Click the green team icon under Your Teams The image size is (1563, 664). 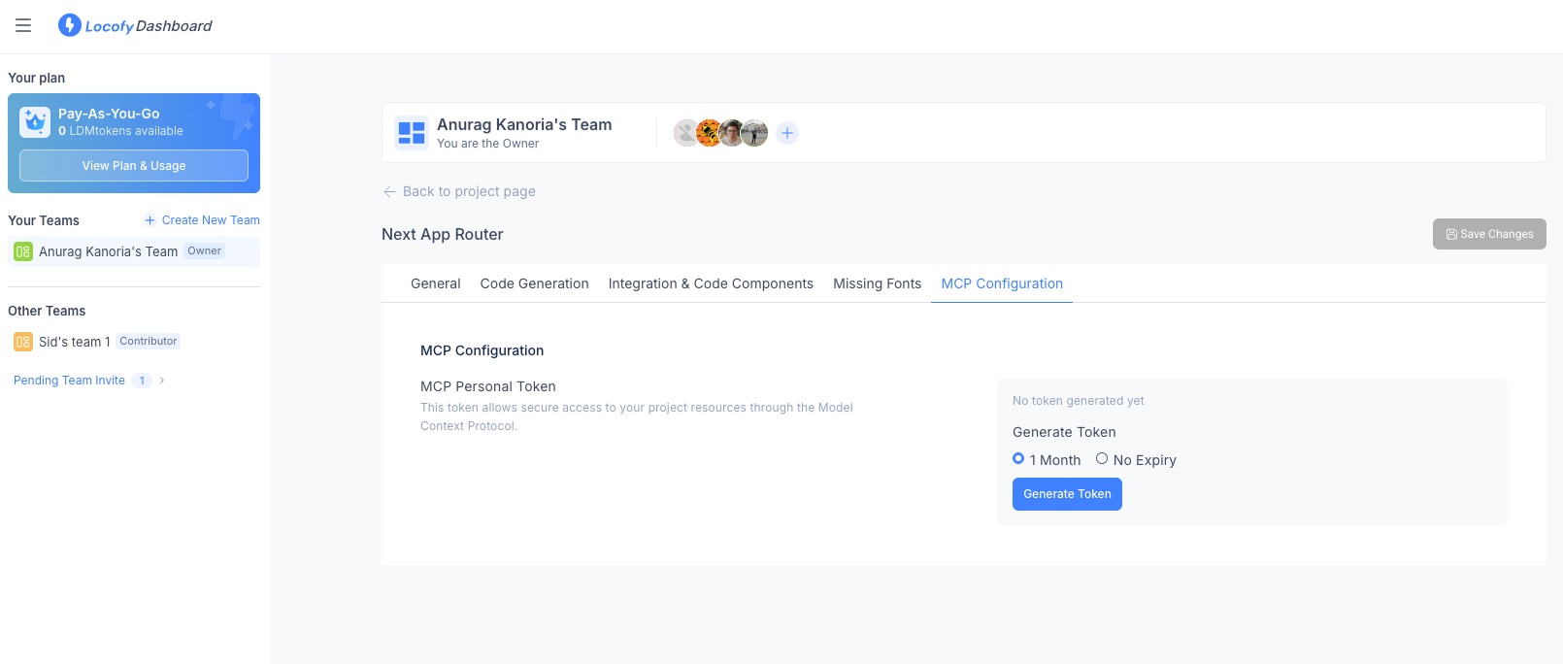(x=20, y=250)
